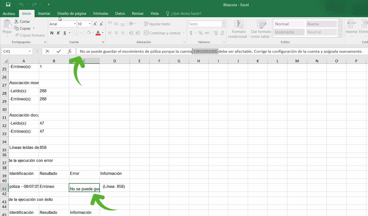Screen dimensions: 368x216
Task: Toggle Bold (N) formatting
Action: coord(52,33)
